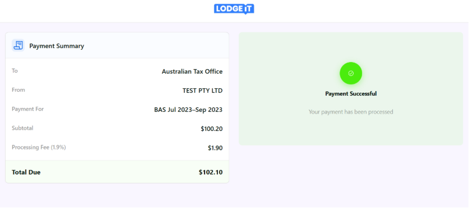Select the $102.10 total due amount
Image resolution: width=469 pixels, height=208 pixels.
point(211,172)
